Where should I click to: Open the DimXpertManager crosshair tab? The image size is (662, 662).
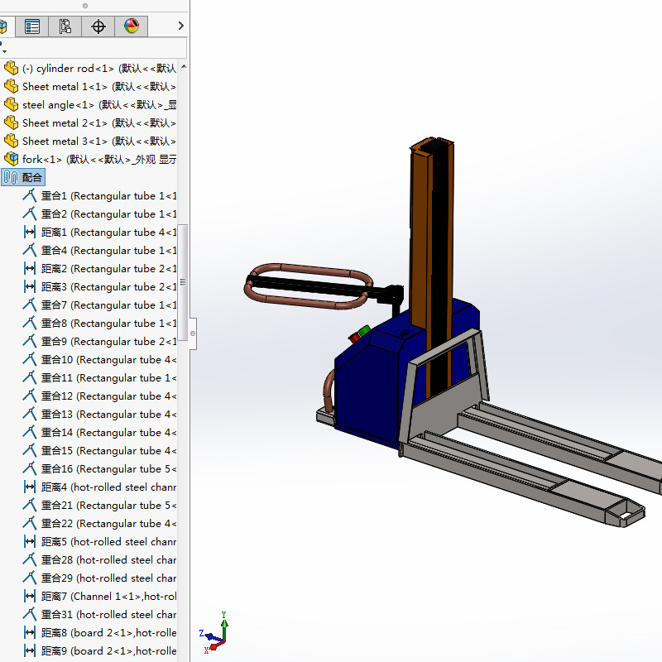coord(98,26)
